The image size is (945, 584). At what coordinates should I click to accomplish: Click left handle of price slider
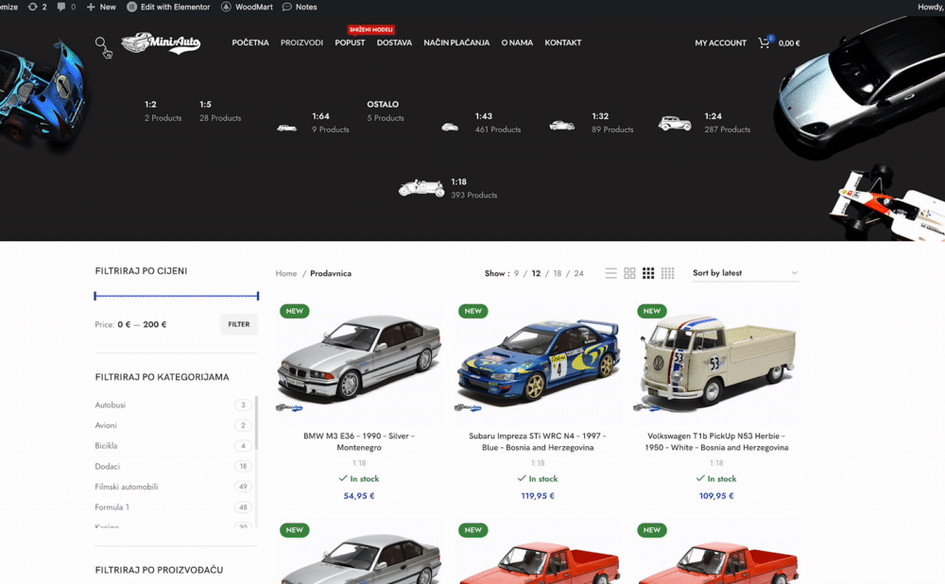point(95,296)
